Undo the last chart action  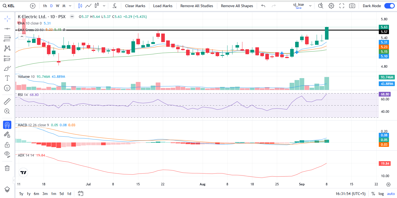point(263,6)
